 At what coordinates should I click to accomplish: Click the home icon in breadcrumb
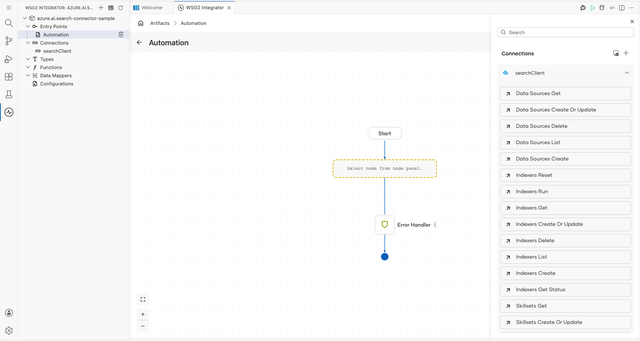click(x=141, y=23)
